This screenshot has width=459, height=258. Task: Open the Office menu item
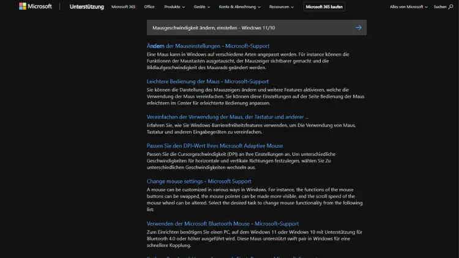149,7
